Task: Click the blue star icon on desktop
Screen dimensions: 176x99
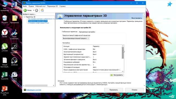Action: click(170, 4)
